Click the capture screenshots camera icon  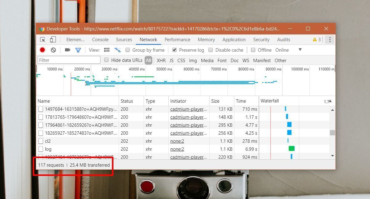tap(68, 50)
